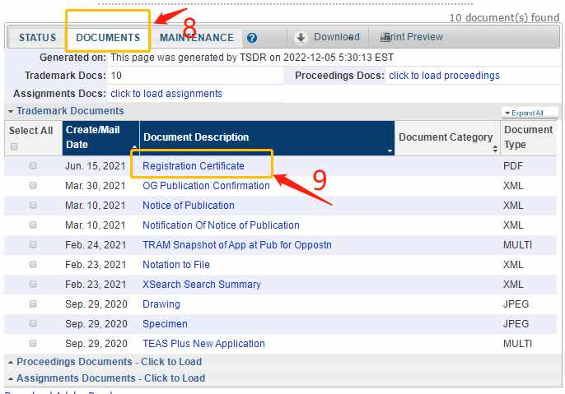Tick the Select All checkbox
The image size is (565, 394).
coord(14,146)
